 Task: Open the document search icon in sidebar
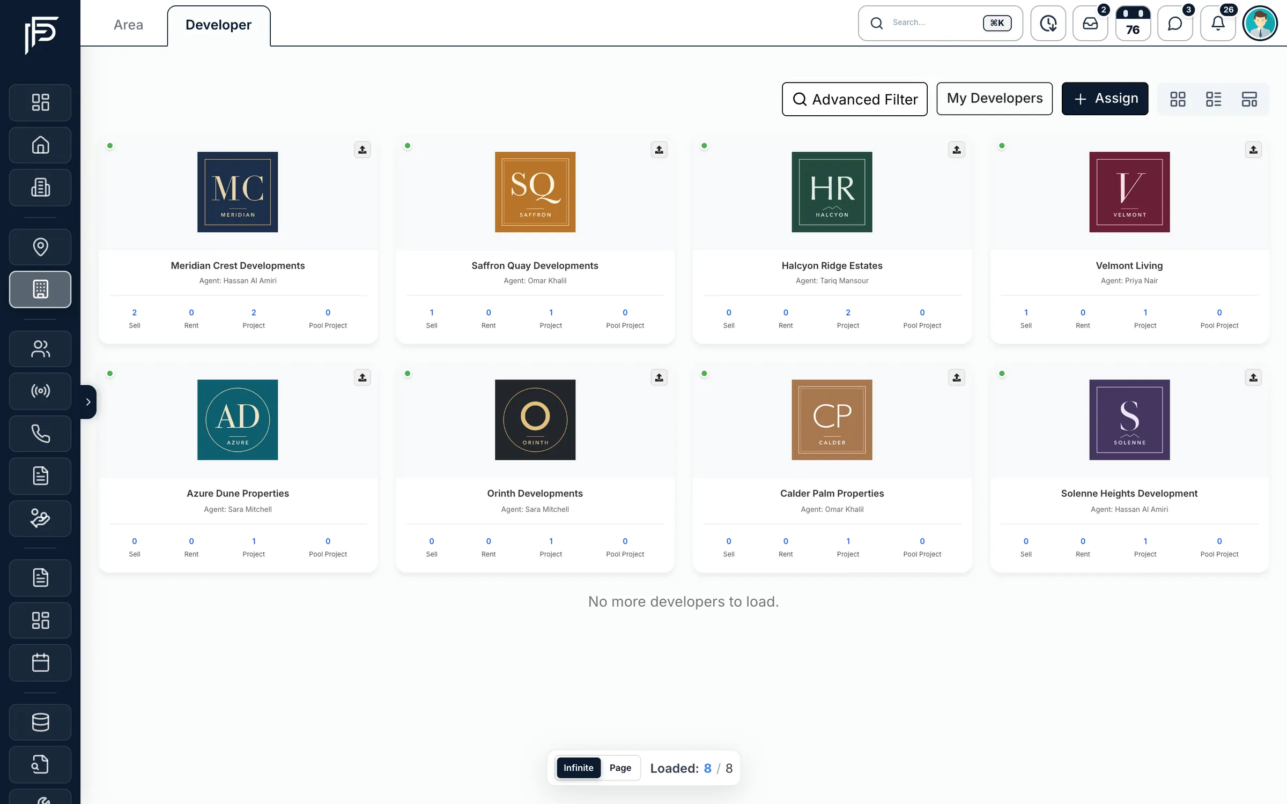point(40,764)
